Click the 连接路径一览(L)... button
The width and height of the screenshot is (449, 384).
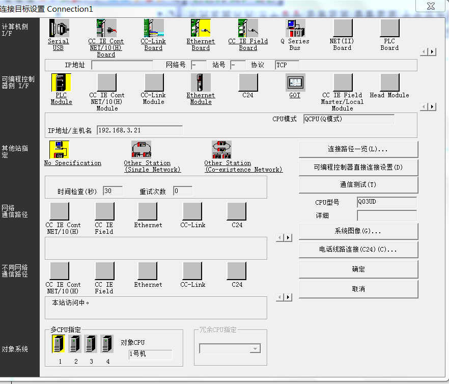tap(358, 150)
